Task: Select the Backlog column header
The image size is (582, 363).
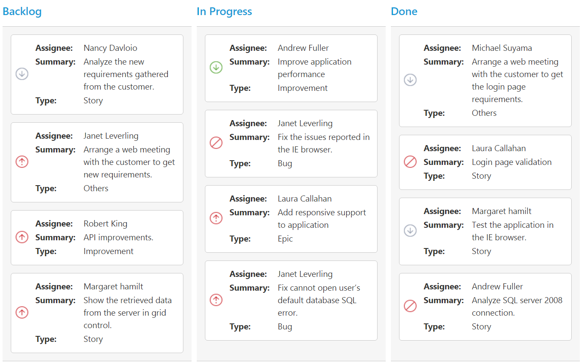Action: pyautogui.click(x=22, y=12)
